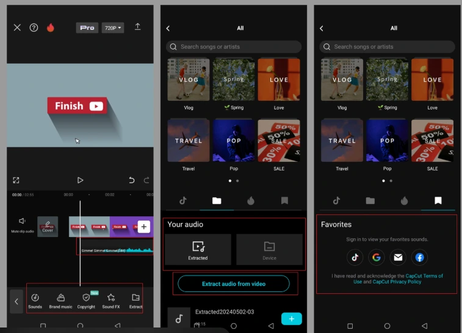Screen dimensions: 462x333
Task: Tap Android recents square in right screen
Action: [x=350, y=326]
